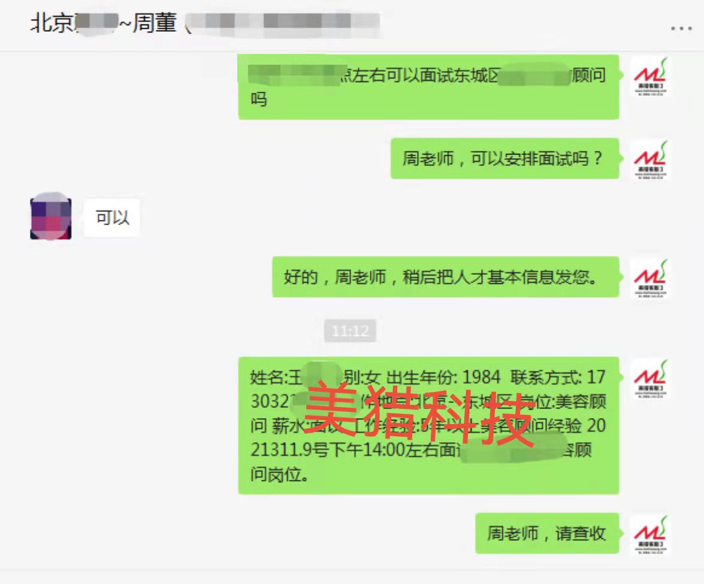Click avatar beside 稍后把人才基本信息发您 message
Viewport: 704px width, 584px height.
pos(651,279)
